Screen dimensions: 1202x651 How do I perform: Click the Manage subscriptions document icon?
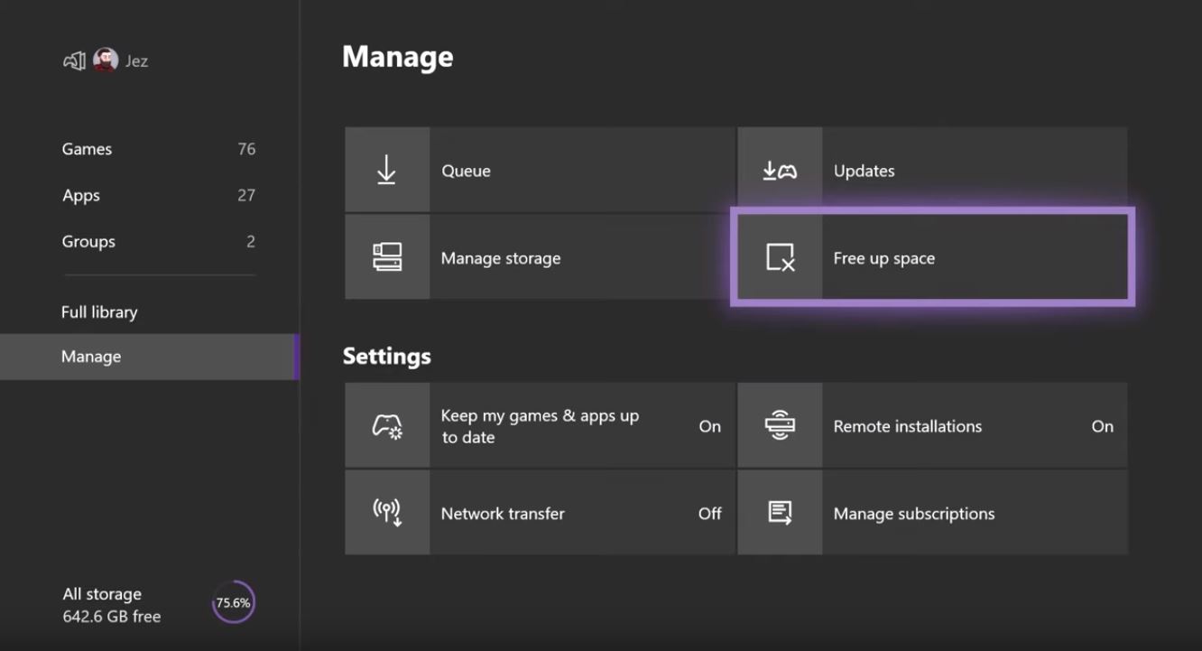779,512
